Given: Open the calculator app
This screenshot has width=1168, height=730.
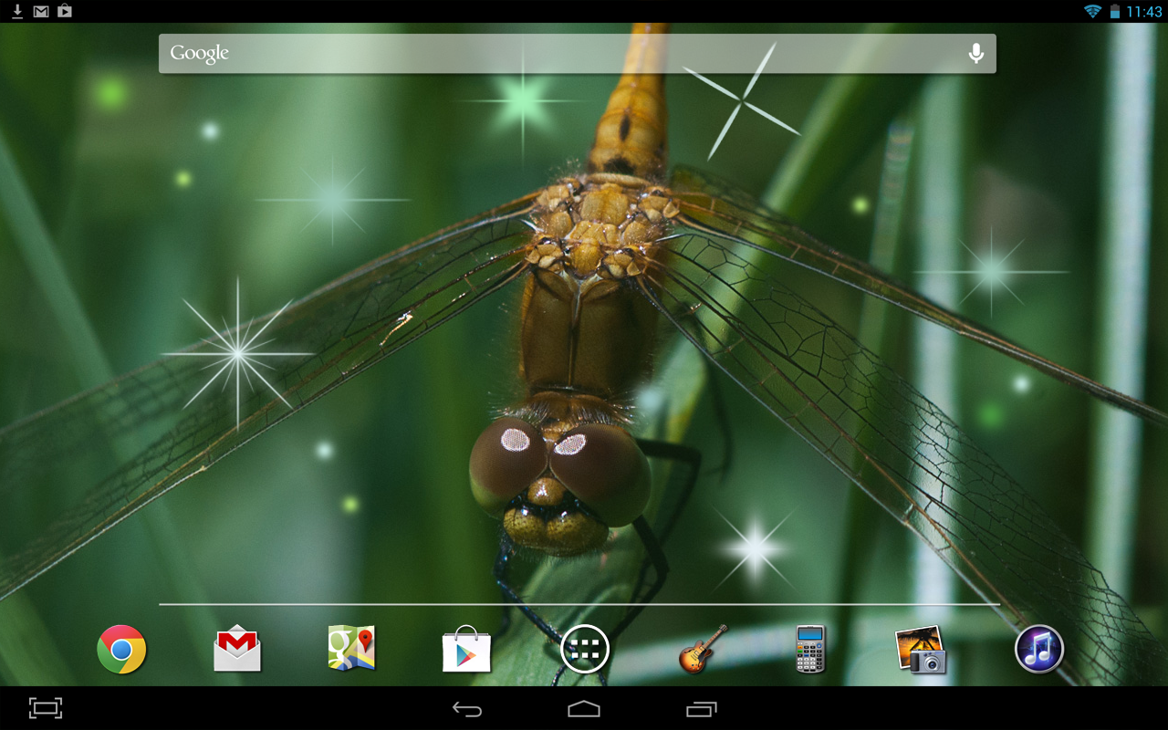Looking at the screenshot, I should (x=810, y=649).
